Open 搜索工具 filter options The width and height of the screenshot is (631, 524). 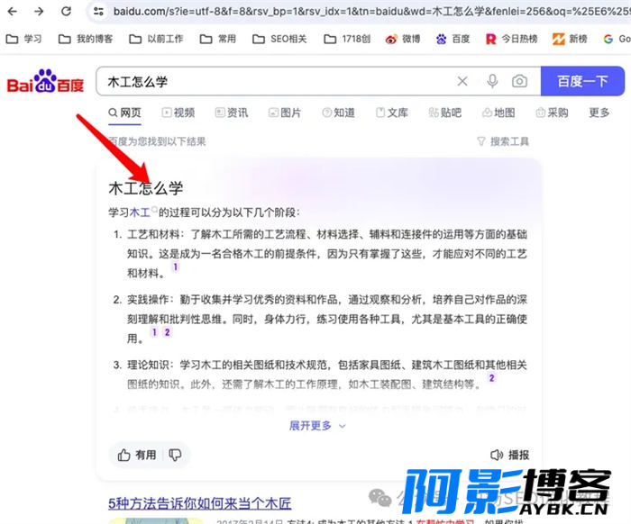[x=503, y=141]
